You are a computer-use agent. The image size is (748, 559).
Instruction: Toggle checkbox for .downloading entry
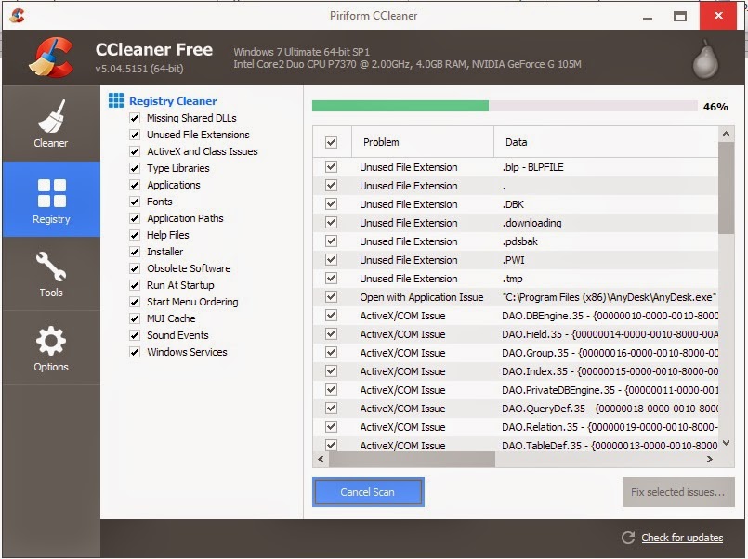coord(331,223)
